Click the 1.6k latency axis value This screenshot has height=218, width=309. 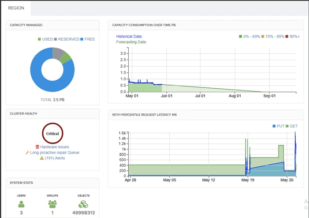(x=122, y=133)
